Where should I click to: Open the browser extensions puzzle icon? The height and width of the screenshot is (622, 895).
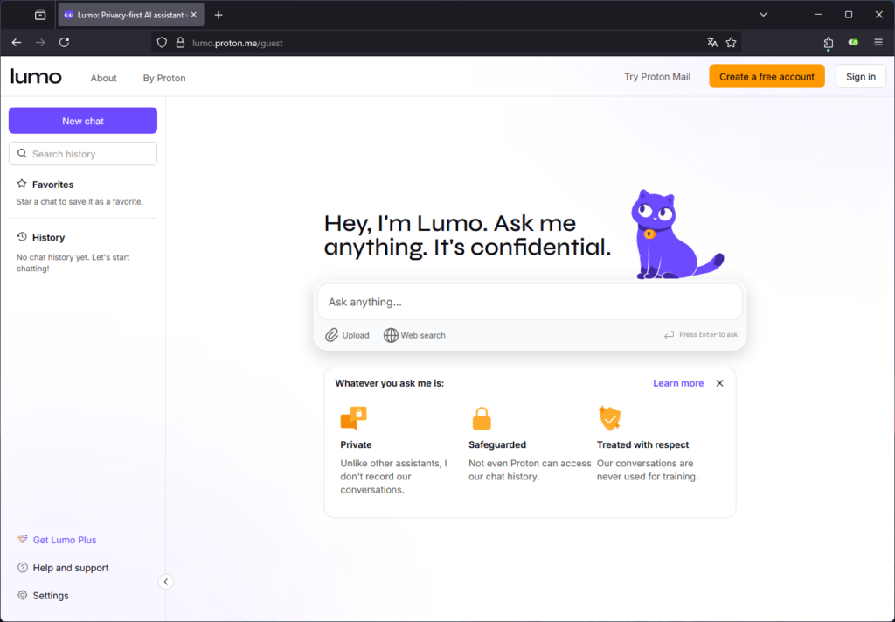coord(829,42)
